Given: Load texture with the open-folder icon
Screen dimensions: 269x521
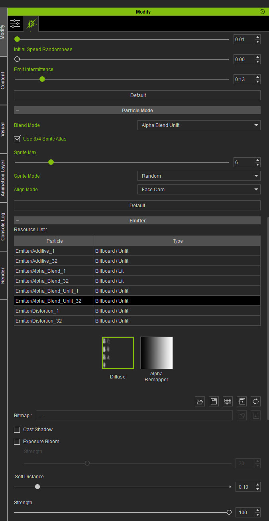Looking at the screenshot, I should point(200,402).
